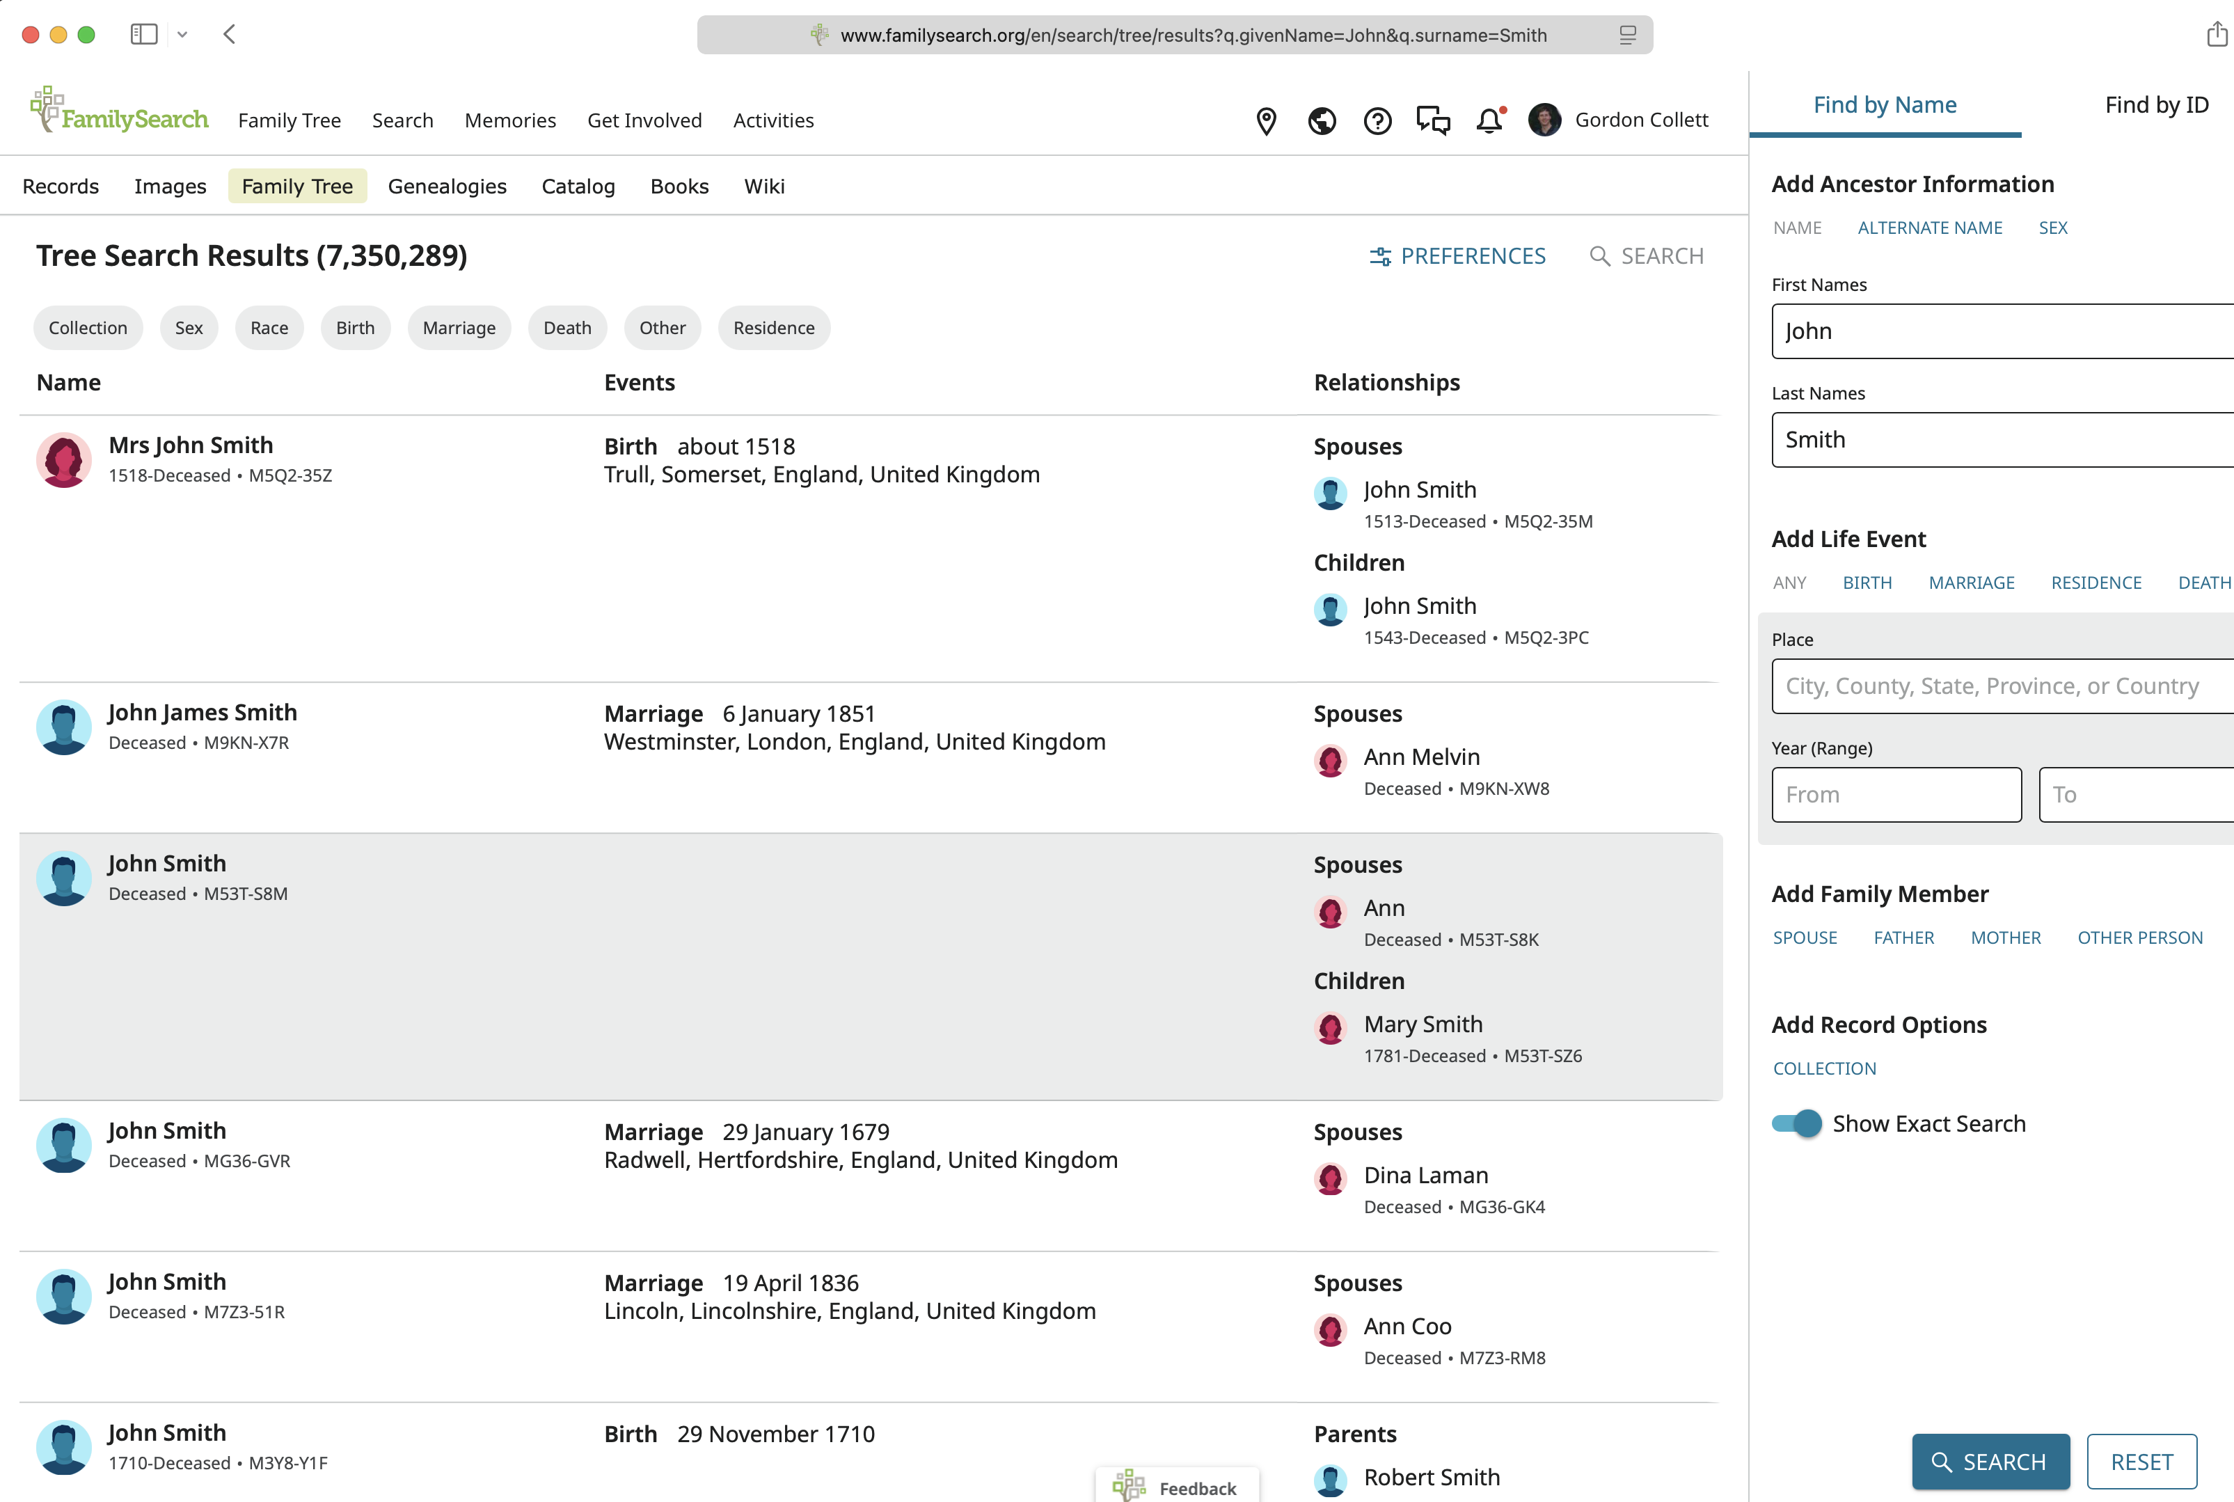Open the Residence filter chip
This screenshot has height=1502, width=2234.
click(774, 328)
